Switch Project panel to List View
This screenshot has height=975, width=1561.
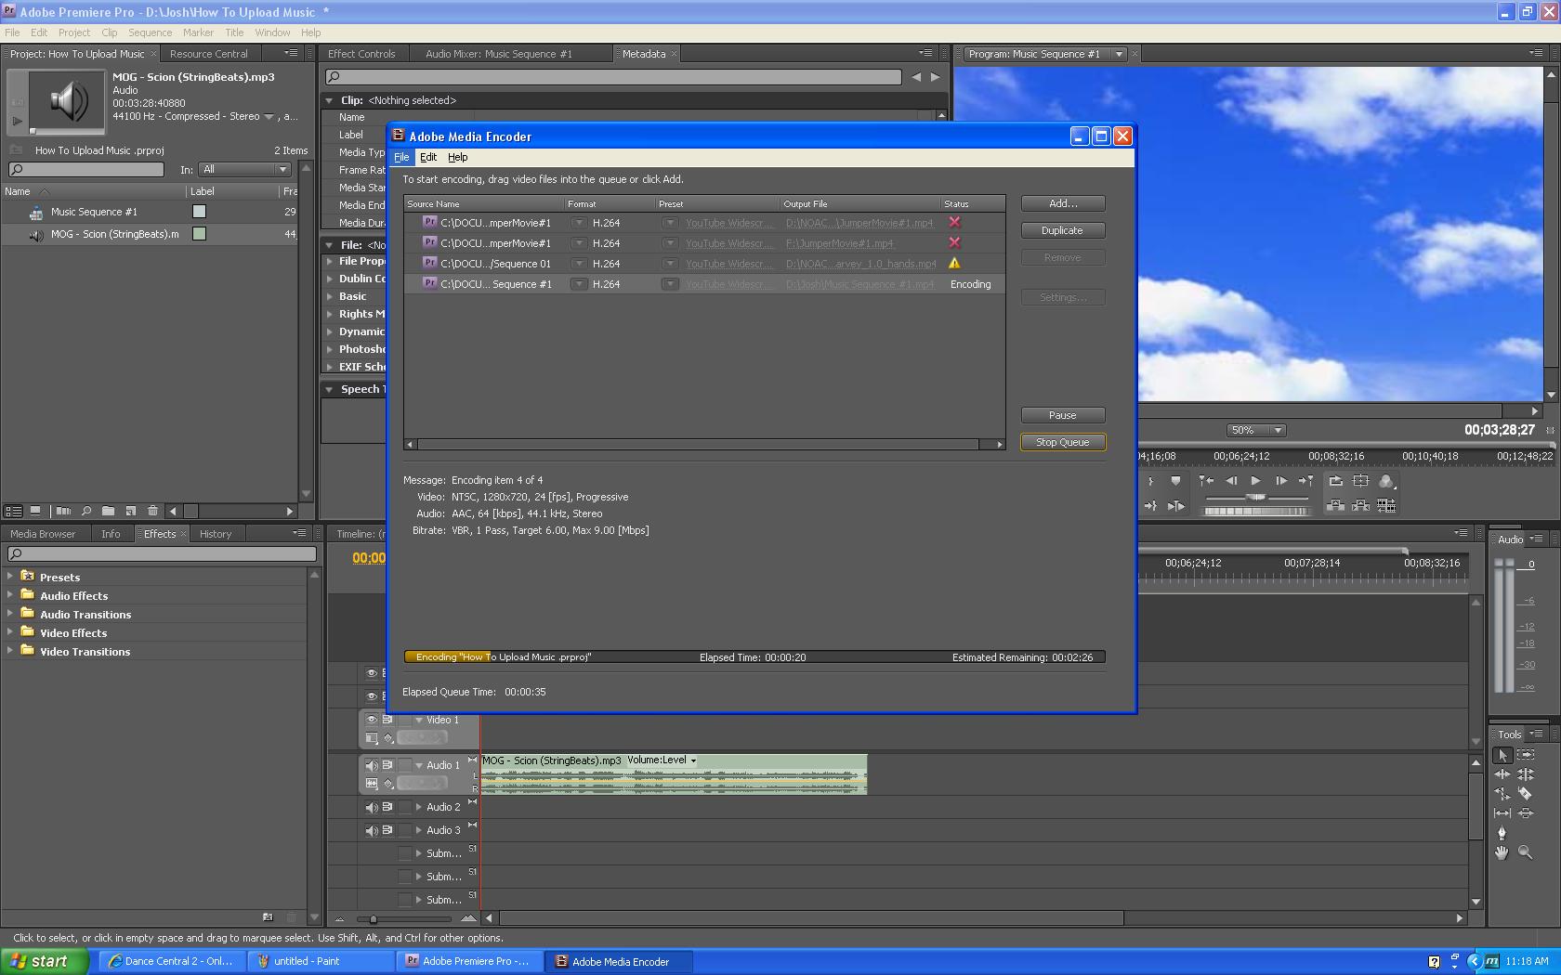(x=13, y=511)
